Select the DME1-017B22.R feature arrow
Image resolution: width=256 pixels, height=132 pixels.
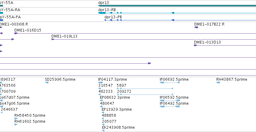(x=196, y=27)
